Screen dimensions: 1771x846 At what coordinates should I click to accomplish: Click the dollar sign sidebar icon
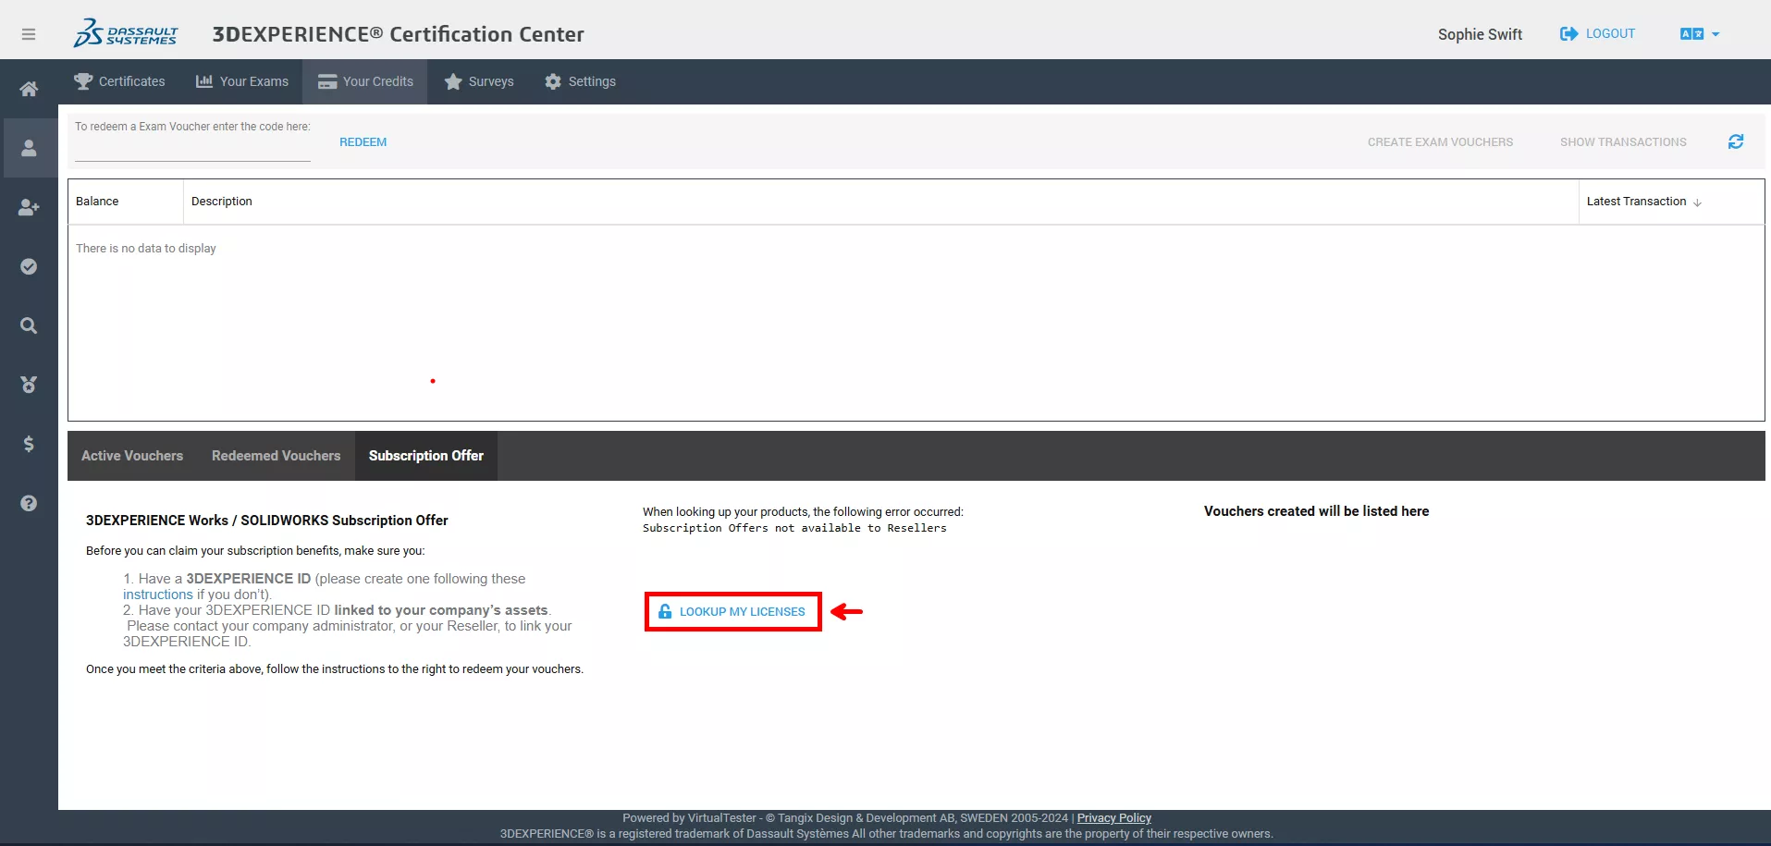(29, 444)
